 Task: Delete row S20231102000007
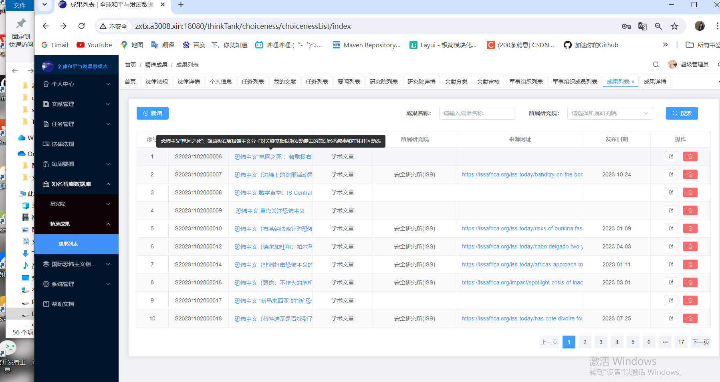click(690, 174)
